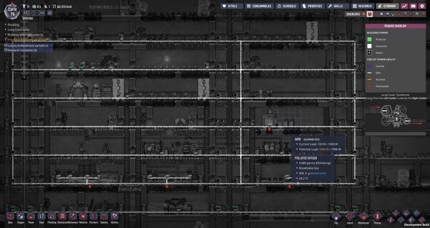The height and width of the screenshot is (228, 430).
Task: Set game speed to fastest
Action: pyautogui.click(x=42, y=13)
